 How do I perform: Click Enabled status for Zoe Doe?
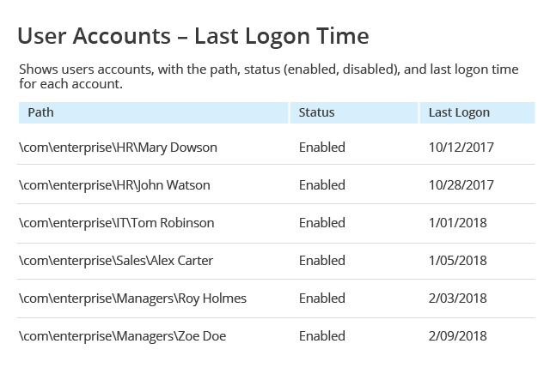point(322,336)
